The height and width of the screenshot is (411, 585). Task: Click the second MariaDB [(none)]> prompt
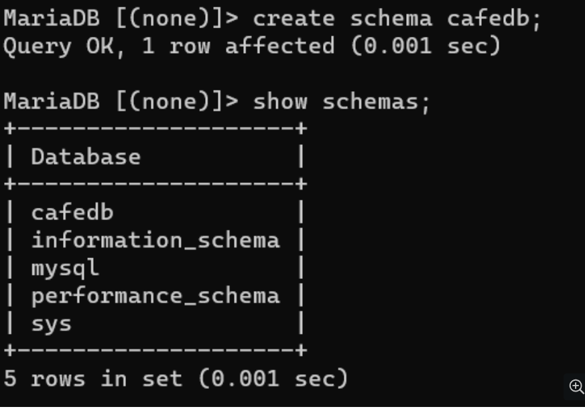[121, 101]
